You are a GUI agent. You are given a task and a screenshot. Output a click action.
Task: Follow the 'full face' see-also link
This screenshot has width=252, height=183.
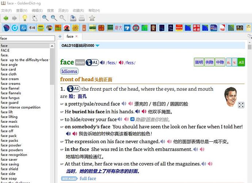[88, 179]
